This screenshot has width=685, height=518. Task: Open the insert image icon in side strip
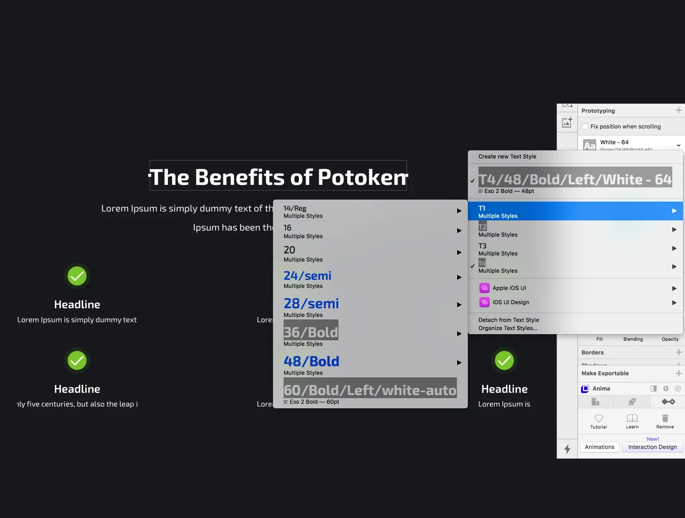point(567,122)
